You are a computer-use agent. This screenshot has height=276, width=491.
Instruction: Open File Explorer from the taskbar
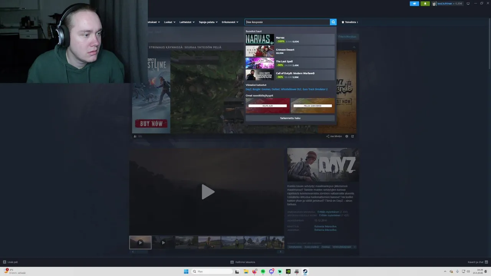click(x=246, y=271)
